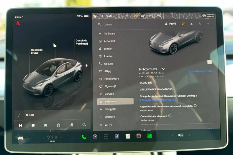Stop DAB radio playback
Screen dimensions: 233x155
point(33,125)
